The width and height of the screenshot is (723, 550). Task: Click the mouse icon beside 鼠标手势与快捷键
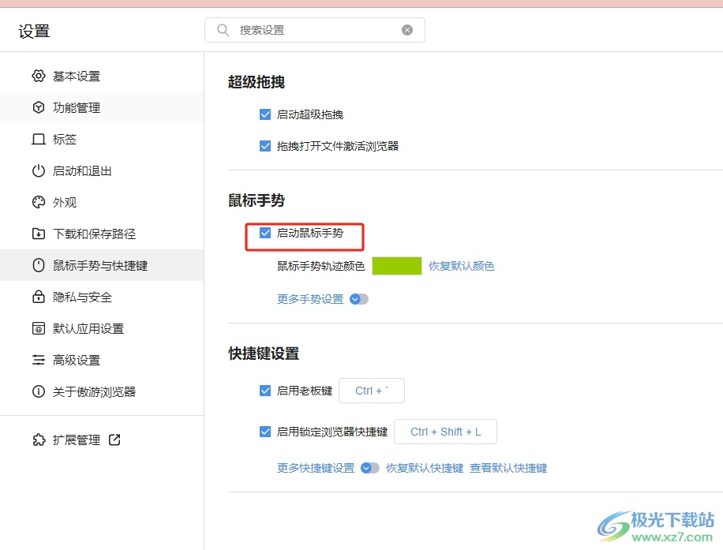point(39,265)
